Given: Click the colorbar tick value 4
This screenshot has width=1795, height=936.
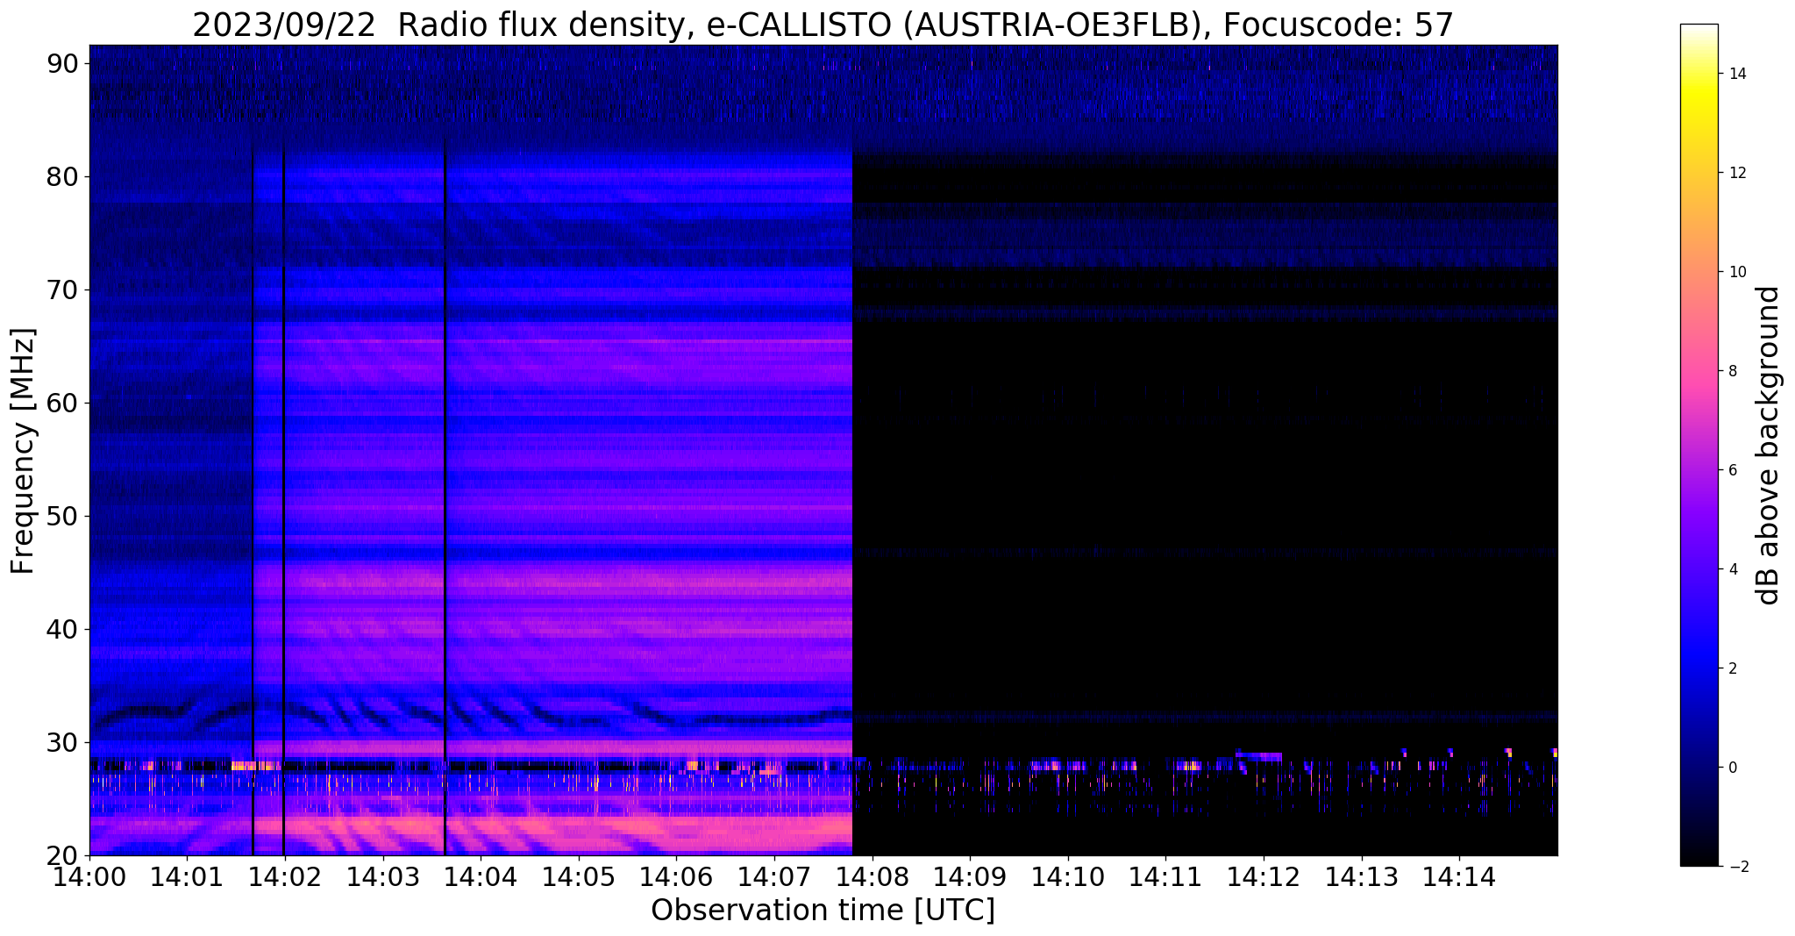Looking at the screenshot, I should click(x=1731, y=569).
